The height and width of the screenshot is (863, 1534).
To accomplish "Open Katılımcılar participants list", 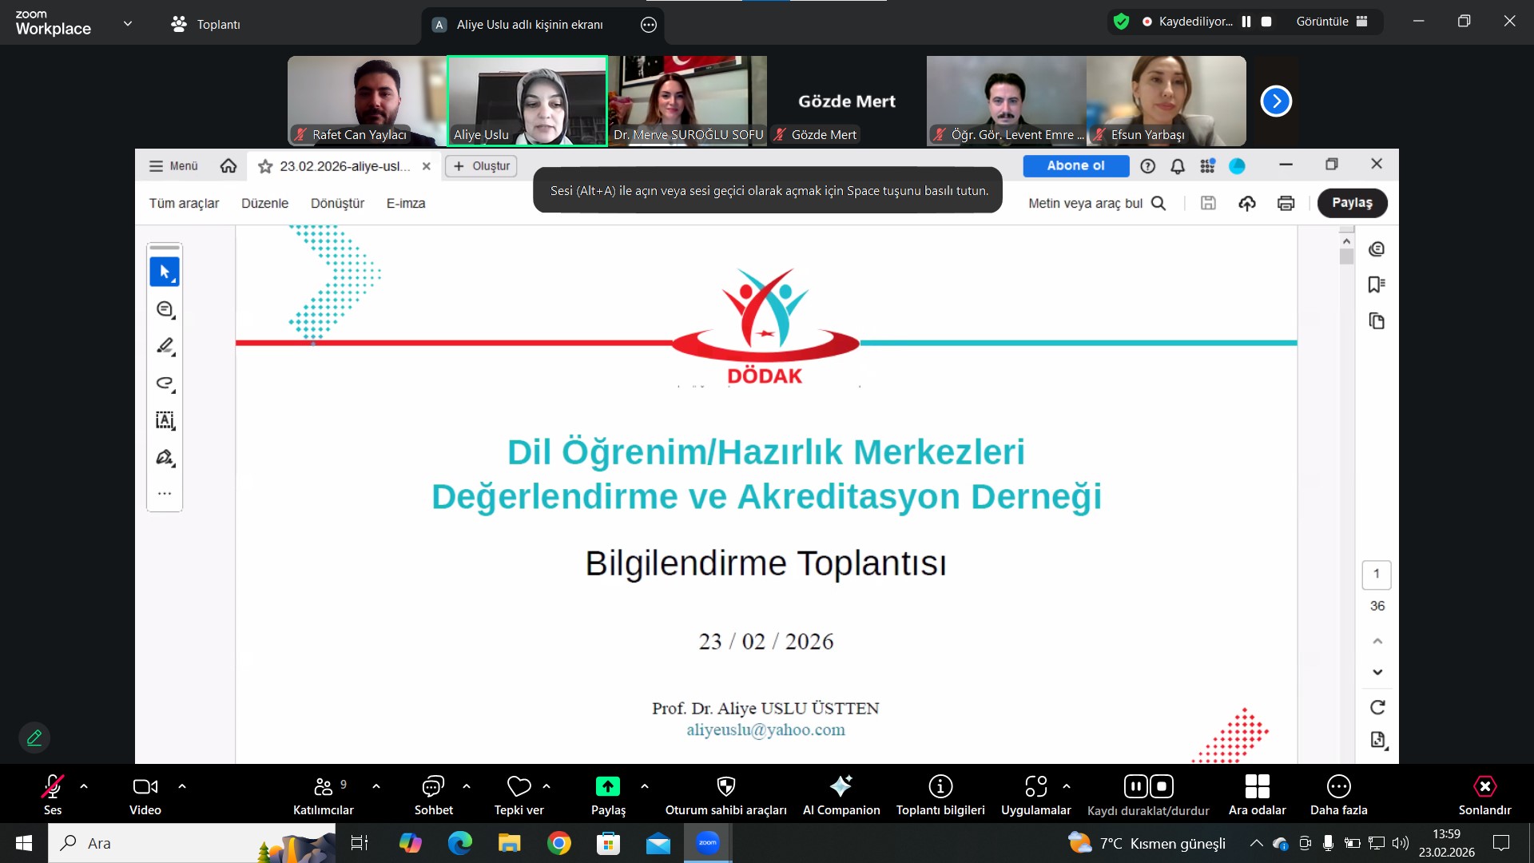I will pos(323,788).
